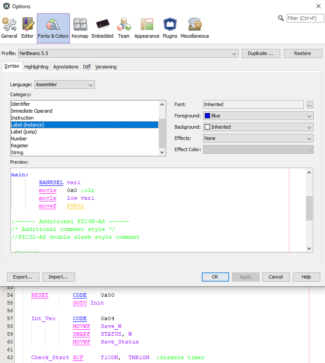Viewport: 325px width, 363px height.
Task: Open the Editor options category
Action: tap(27, 28)
